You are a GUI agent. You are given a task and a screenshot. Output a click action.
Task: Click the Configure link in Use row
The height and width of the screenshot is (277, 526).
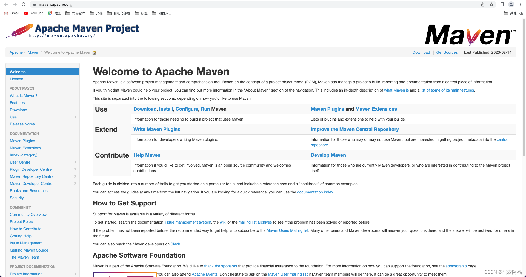[x=187, y=109]
